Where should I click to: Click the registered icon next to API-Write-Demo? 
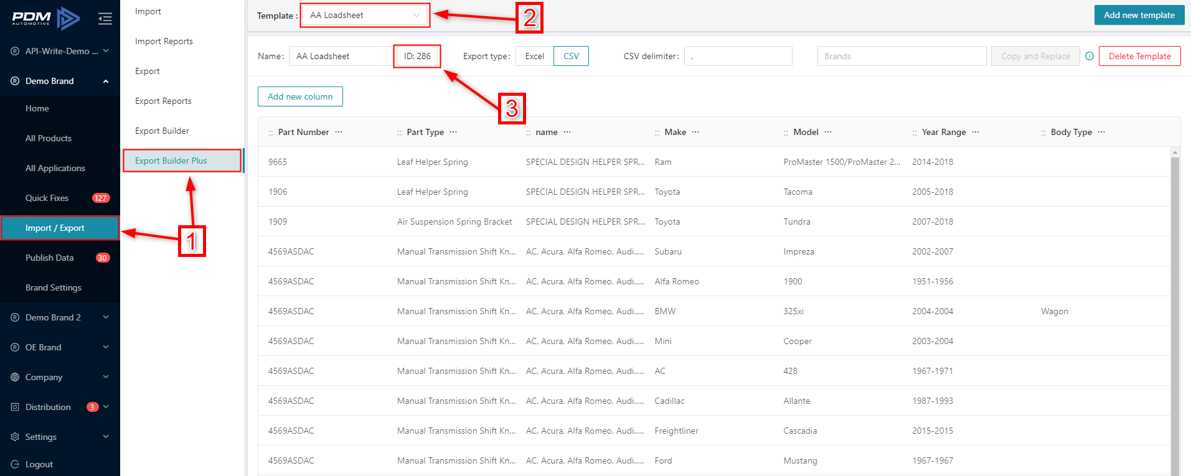[x=15, y=51]
